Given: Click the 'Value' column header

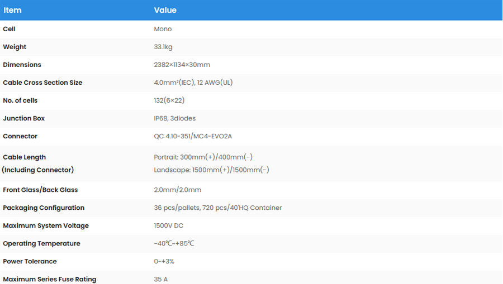Looking at the screenshot, I should tap(165, 10).
